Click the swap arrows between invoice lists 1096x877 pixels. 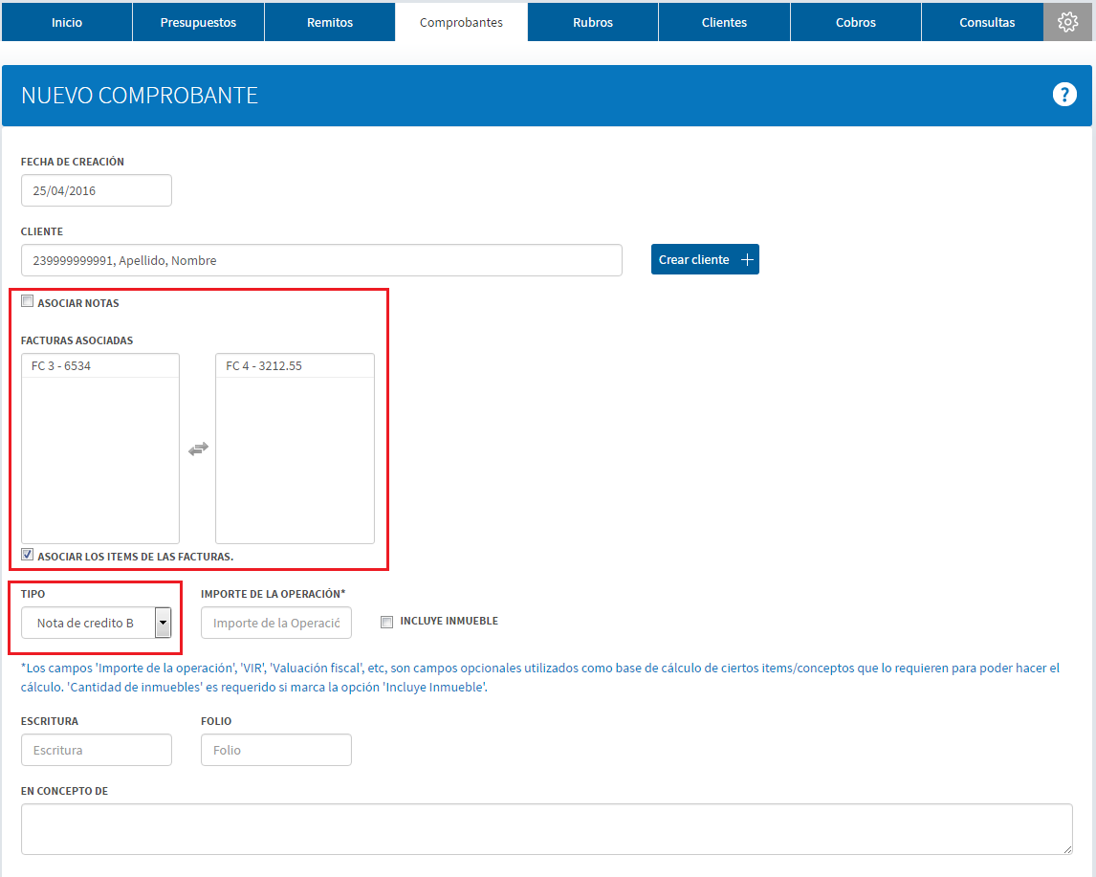(x=199, y=449)
